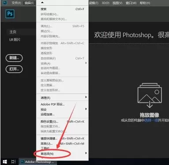Image resolution: width=169 pixels, height=165 pixels.
Task: Choose 内容识别缩放 menu item
Action: pos(62,43)
